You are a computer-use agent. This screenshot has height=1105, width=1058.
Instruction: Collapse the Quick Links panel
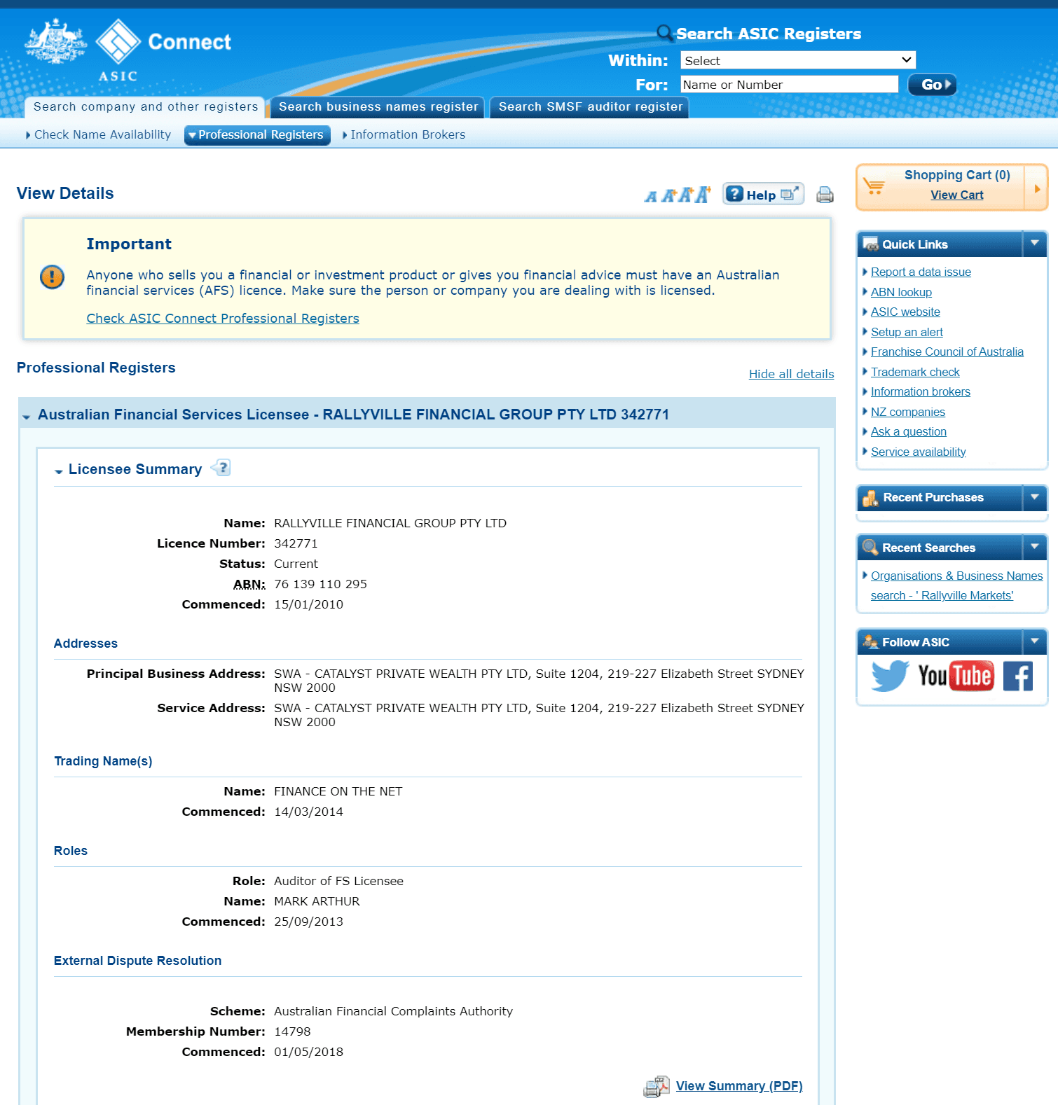click(x=1034, y=244)
